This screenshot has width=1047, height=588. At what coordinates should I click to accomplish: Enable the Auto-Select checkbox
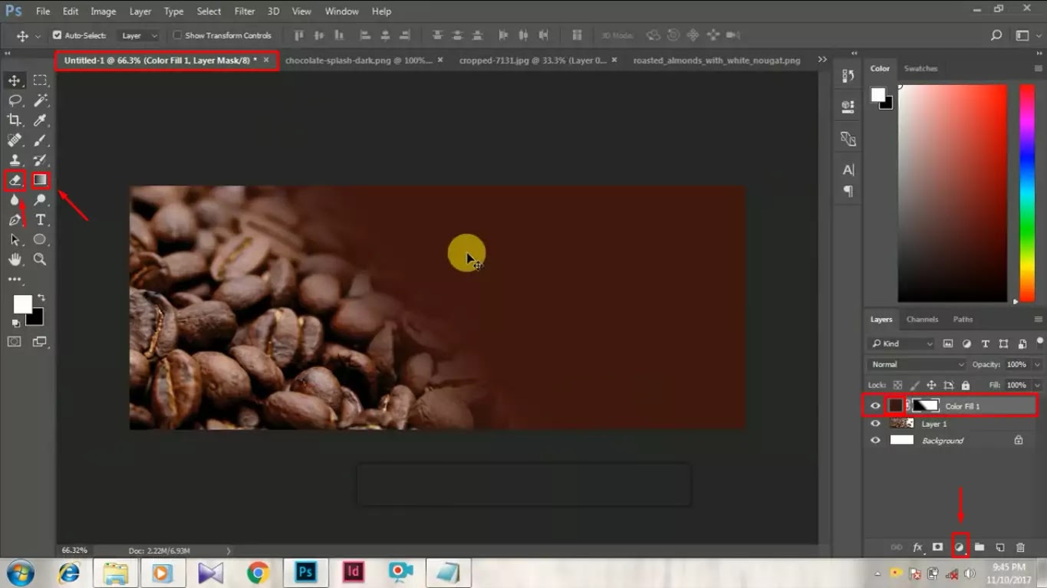click(57, 35)
